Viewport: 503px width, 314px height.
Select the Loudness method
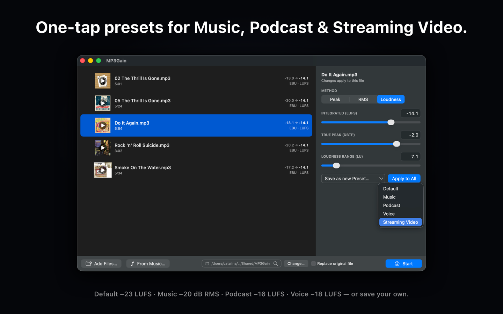point(391,99)
